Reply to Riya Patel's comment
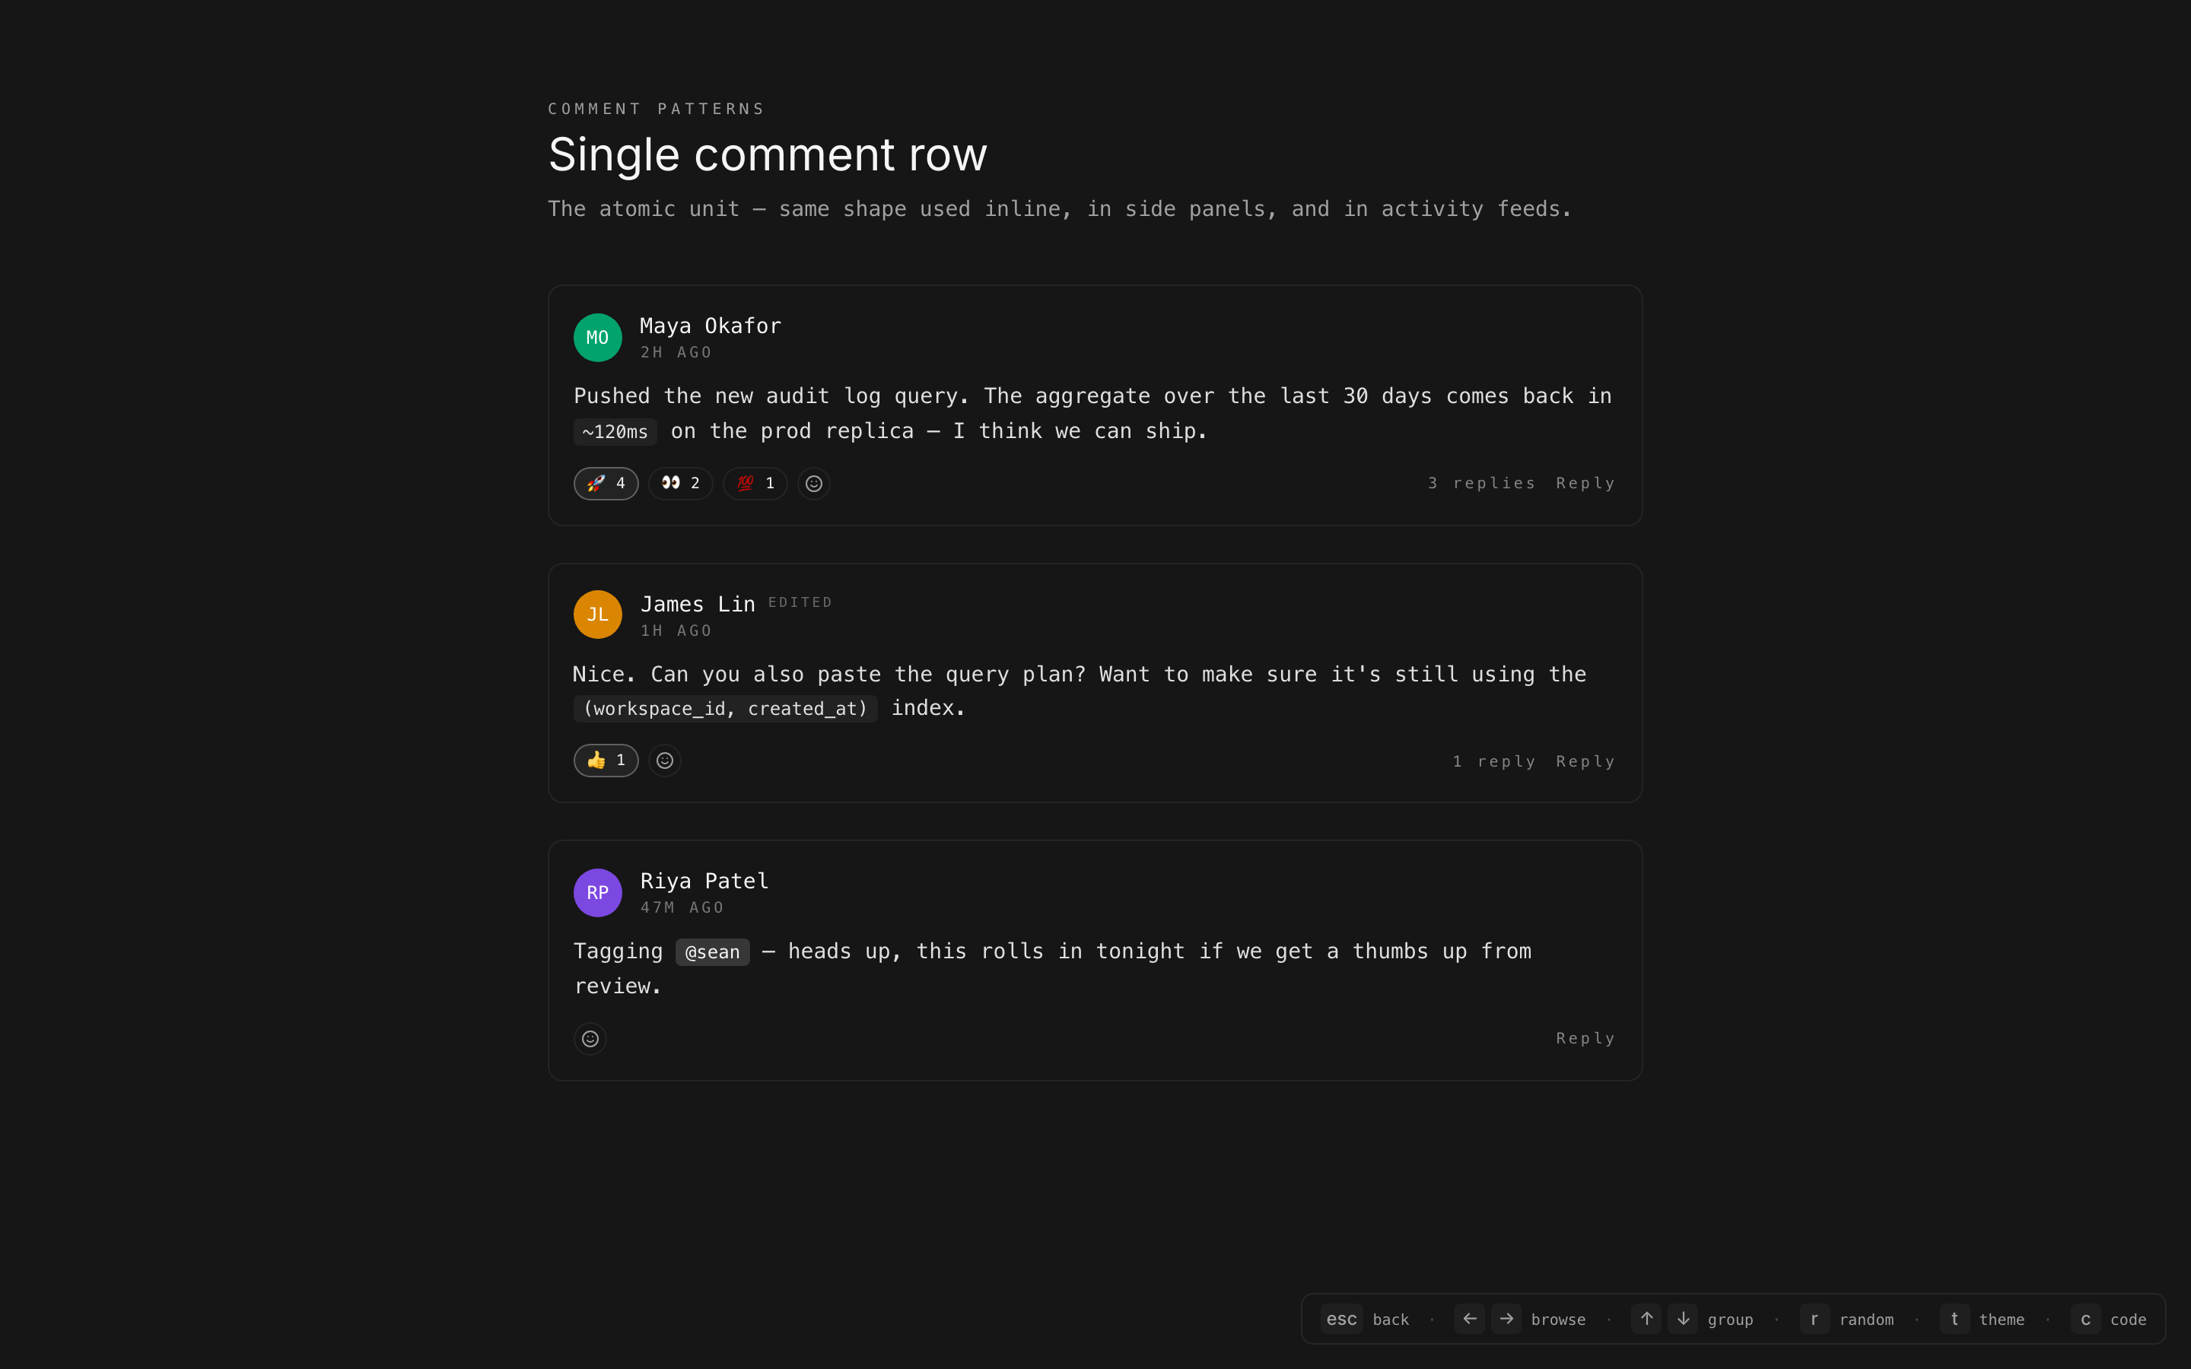 click(1585, 1038)
